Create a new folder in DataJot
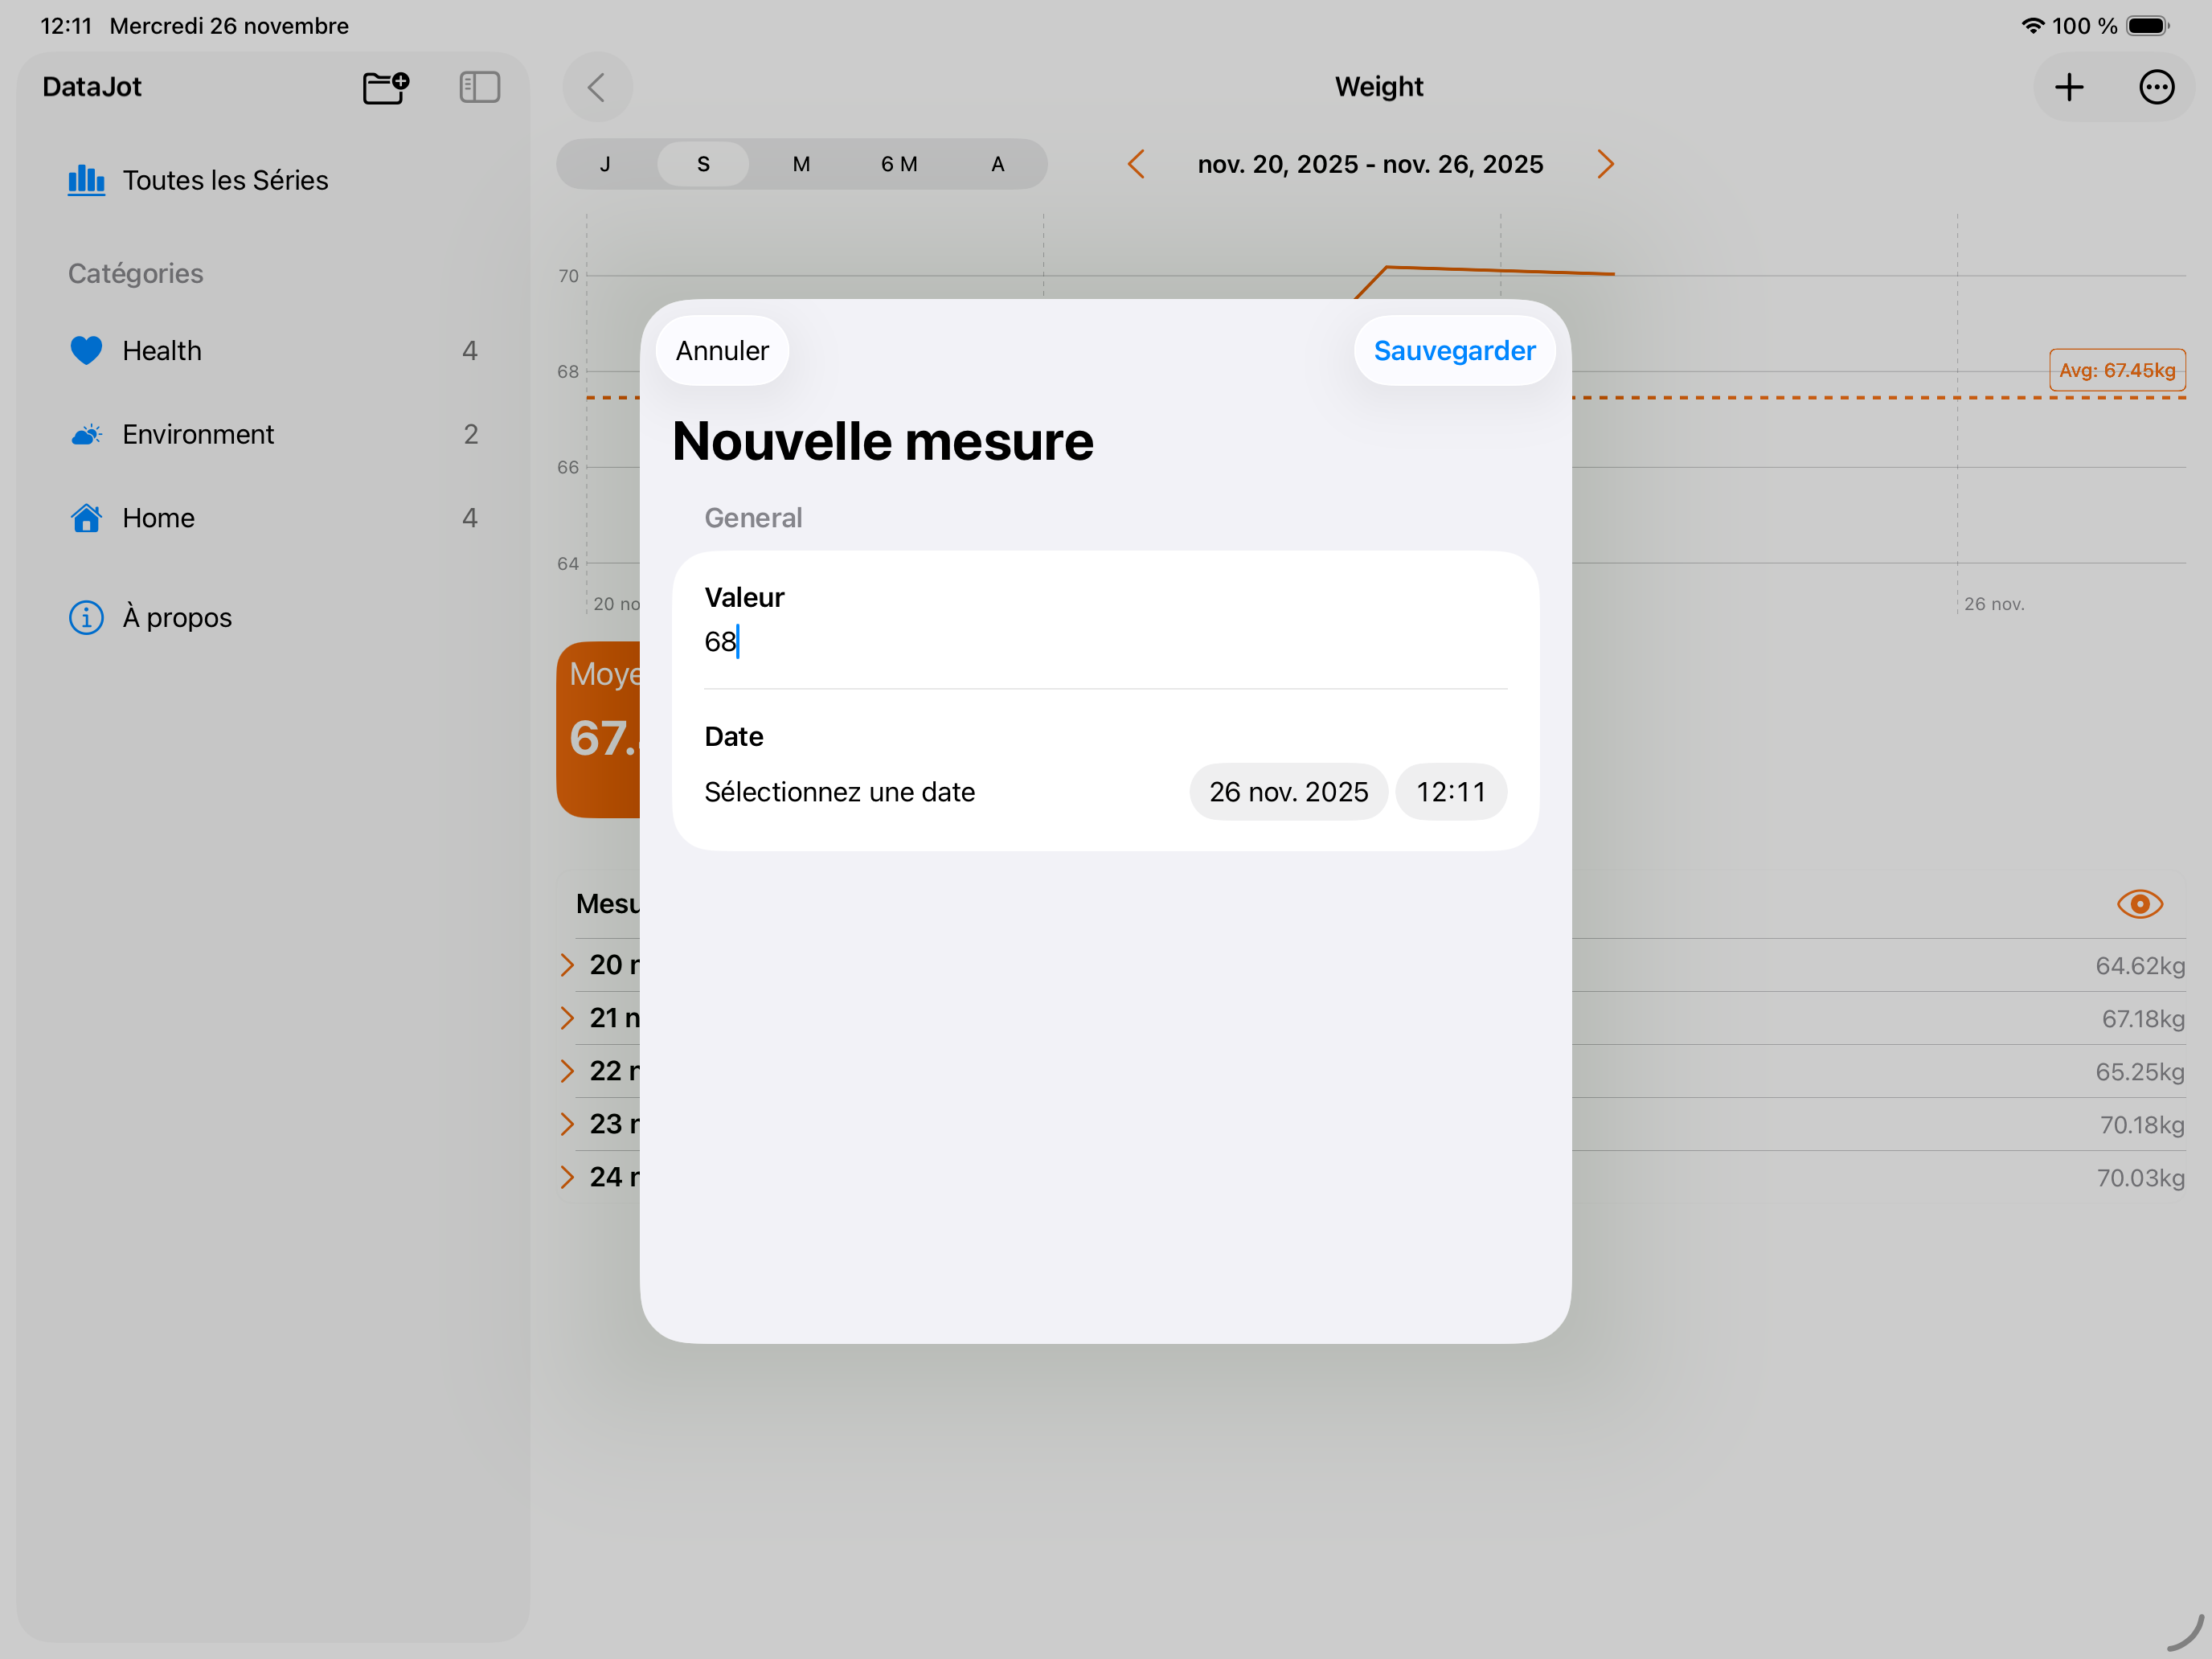Screen dimensions: 2212x1659 [x=384, y=87]
